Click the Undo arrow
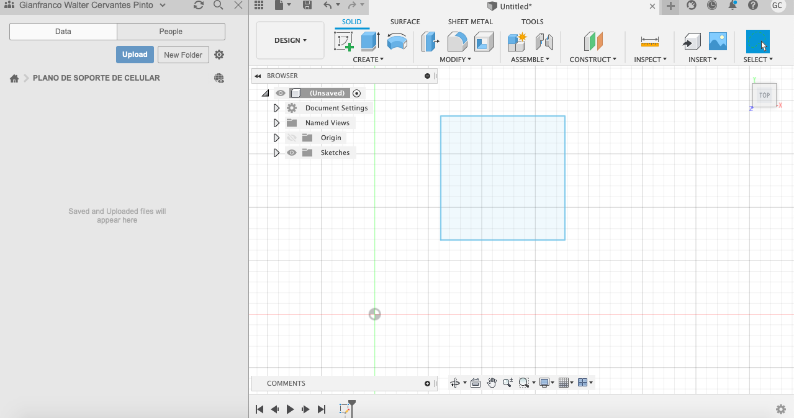 pyautogui.click(x=327, y=6)
